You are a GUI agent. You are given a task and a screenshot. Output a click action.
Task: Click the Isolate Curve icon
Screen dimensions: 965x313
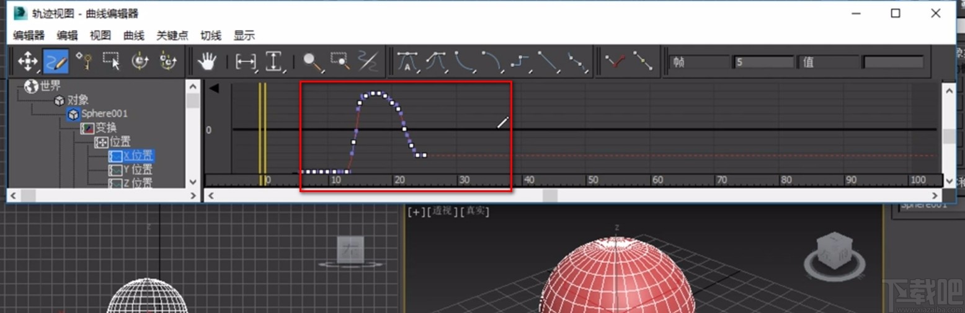[x=368, y=61]
